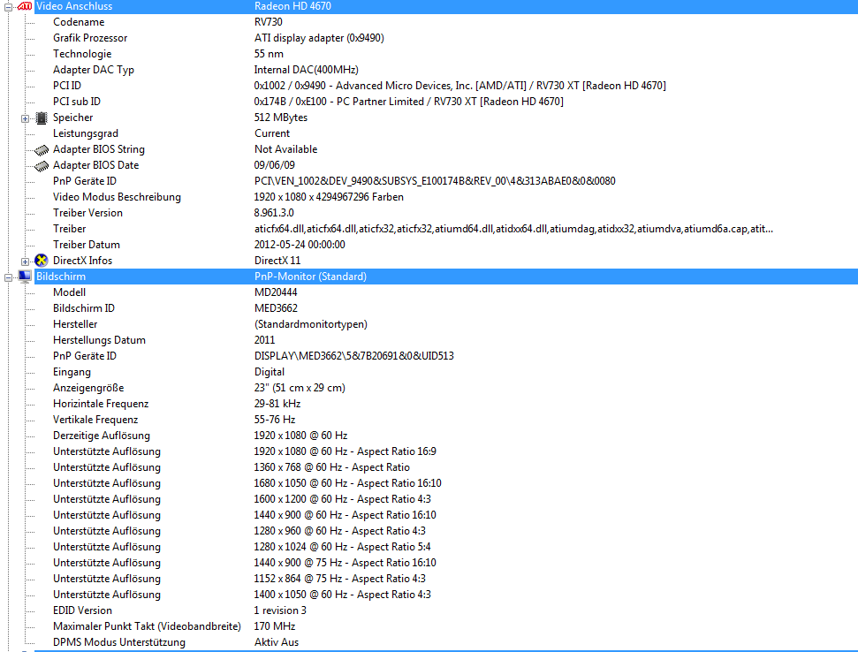The height and width of the screenshot is (652, 858).
Task: Click the value '1600 x 1200 @ 60 Hz - Aspect Ratio 4:3'
Action: point(343,499)
